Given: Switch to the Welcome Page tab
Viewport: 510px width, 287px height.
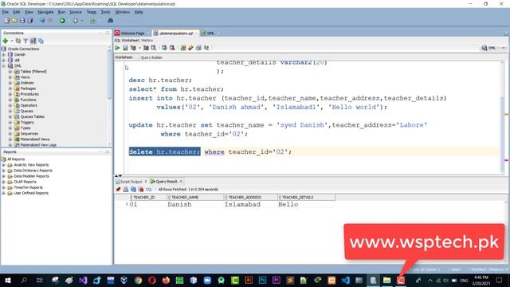Looking at the screenshot, I should 132,33.
